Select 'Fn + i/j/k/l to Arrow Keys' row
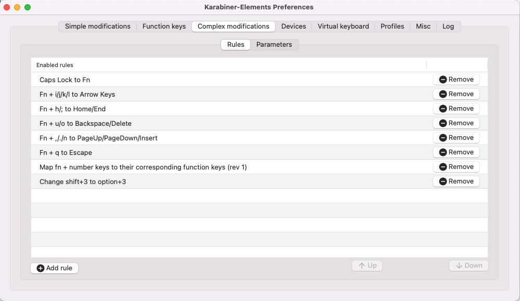This screenshot has height=301, width=520. click(259, 94)
